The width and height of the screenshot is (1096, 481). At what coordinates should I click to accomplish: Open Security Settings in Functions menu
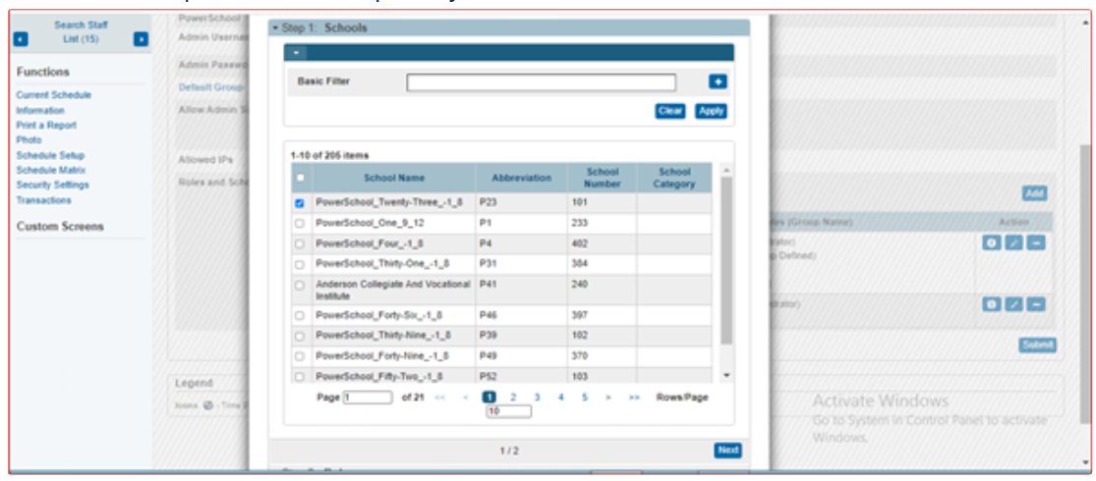52,186
